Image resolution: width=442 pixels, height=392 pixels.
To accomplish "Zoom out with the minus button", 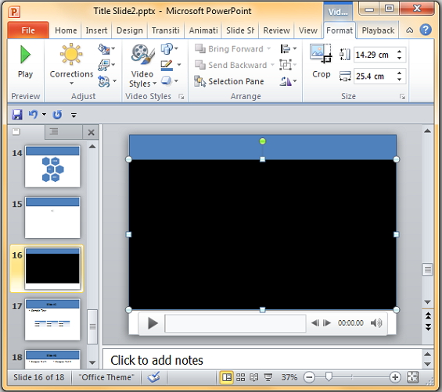I will 309,377.
